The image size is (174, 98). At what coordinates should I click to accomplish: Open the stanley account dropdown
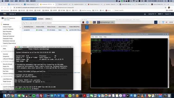tap(152, 14)
